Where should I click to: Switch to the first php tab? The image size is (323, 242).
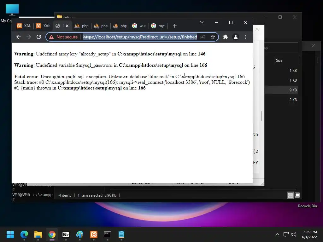click(x=82, y=26)
